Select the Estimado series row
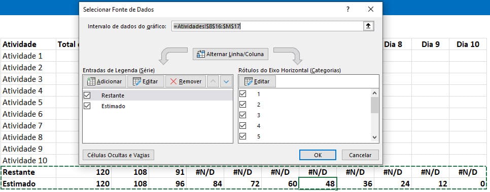 tap(158, 106)
